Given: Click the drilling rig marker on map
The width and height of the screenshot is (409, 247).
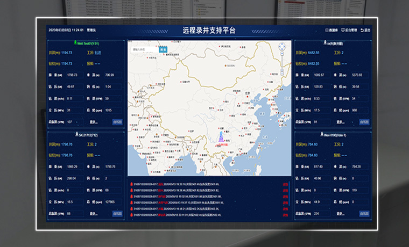Looking at the screenshot, I should pyautogui.click(x=220, y=137).
